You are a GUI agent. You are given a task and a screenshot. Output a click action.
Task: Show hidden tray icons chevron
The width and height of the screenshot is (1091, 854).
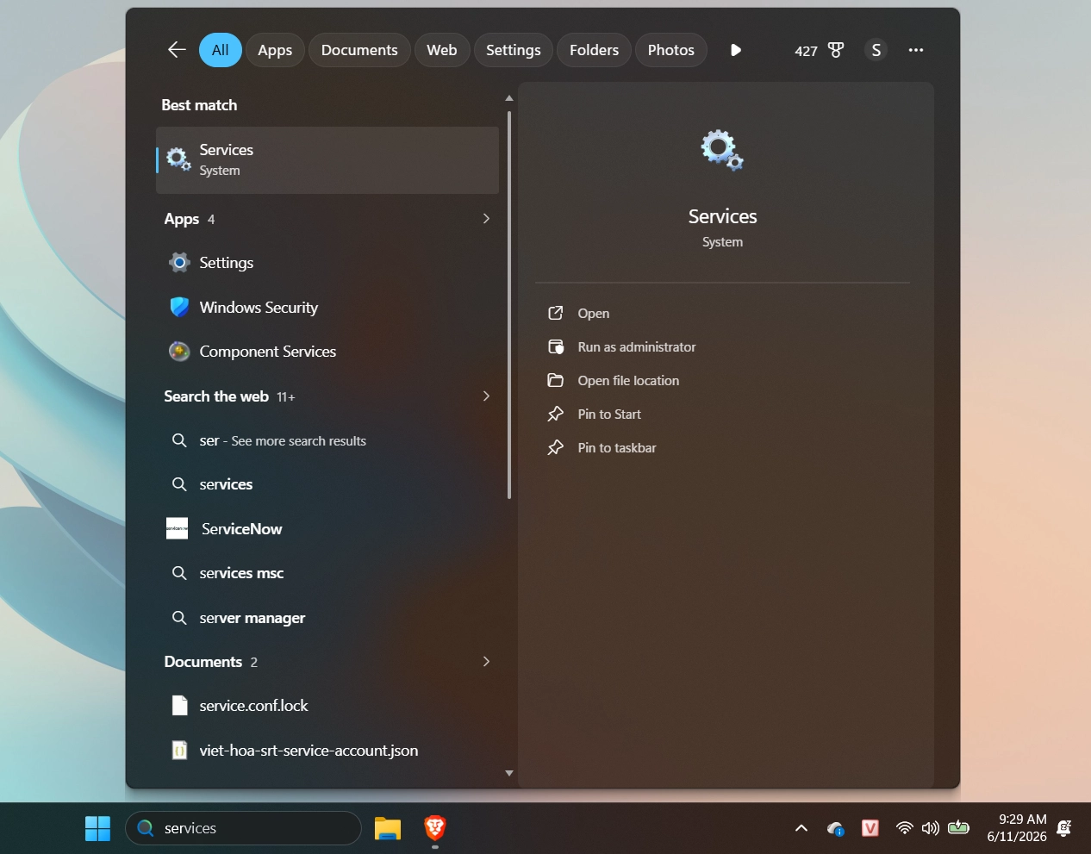point(801,828)
